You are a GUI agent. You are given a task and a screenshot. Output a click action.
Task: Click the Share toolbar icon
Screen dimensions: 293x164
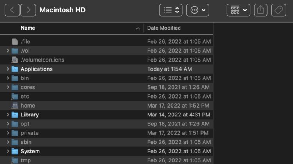coord(261,10)
